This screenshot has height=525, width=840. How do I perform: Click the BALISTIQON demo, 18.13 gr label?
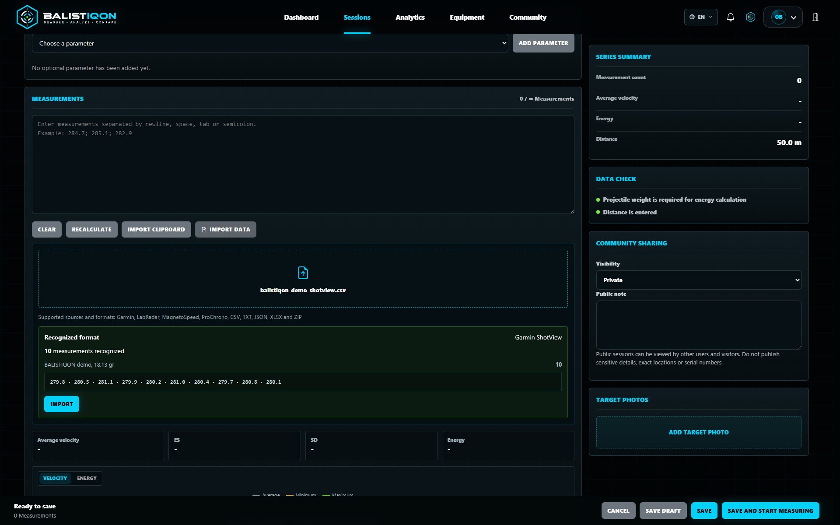(79, 364)
